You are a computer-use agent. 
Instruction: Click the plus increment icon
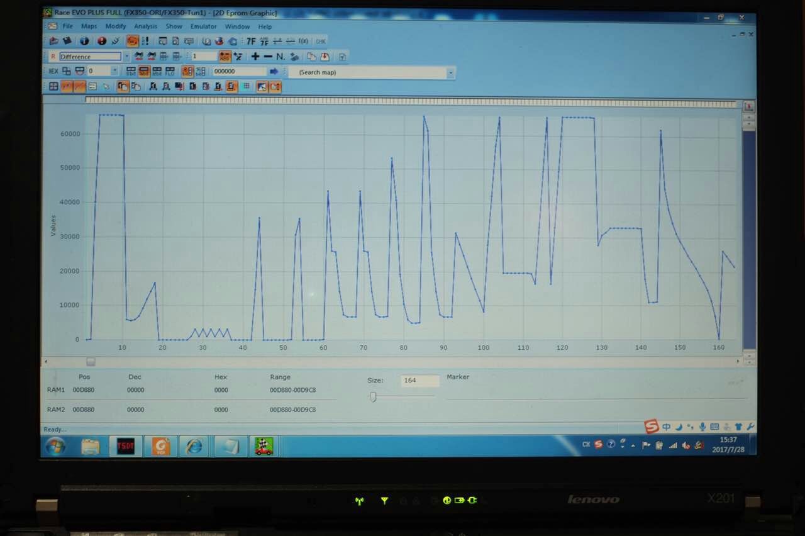click(x=255, y=57)
